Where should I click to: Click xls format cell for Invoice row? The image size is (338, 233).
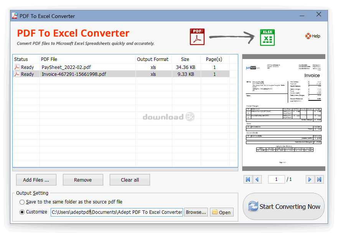pos(153,74)
